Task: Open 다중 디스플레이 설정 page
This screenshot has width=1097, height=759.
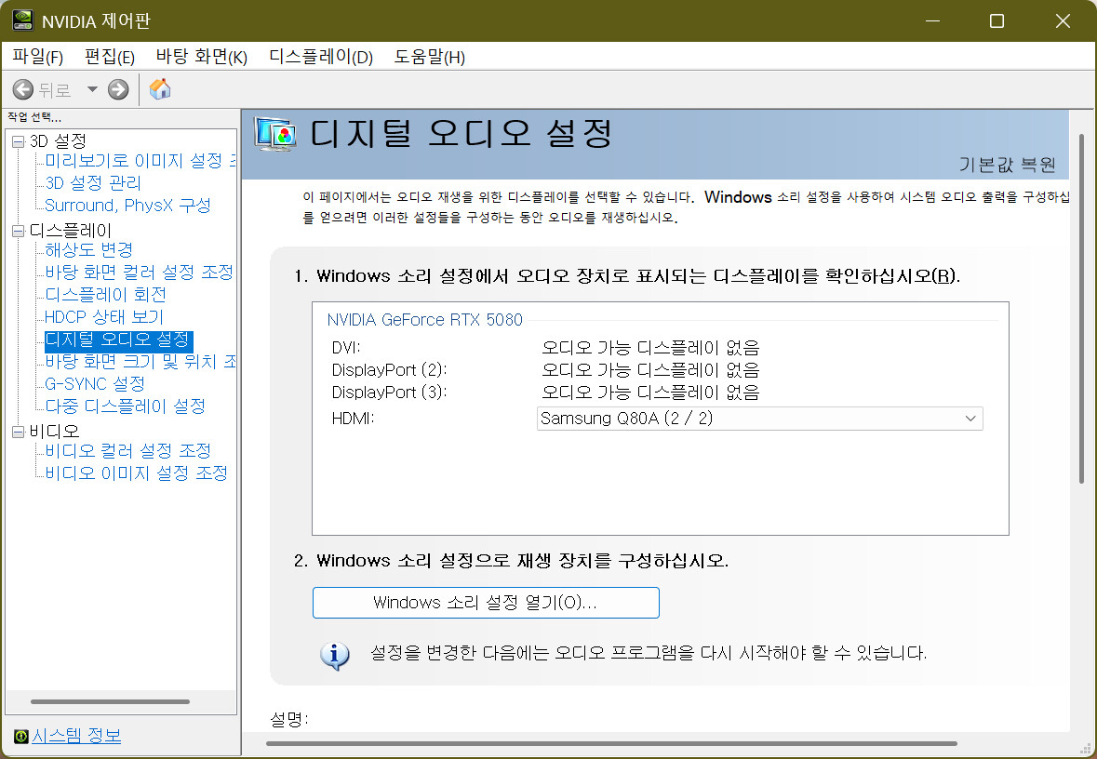Action: point(126,406)
